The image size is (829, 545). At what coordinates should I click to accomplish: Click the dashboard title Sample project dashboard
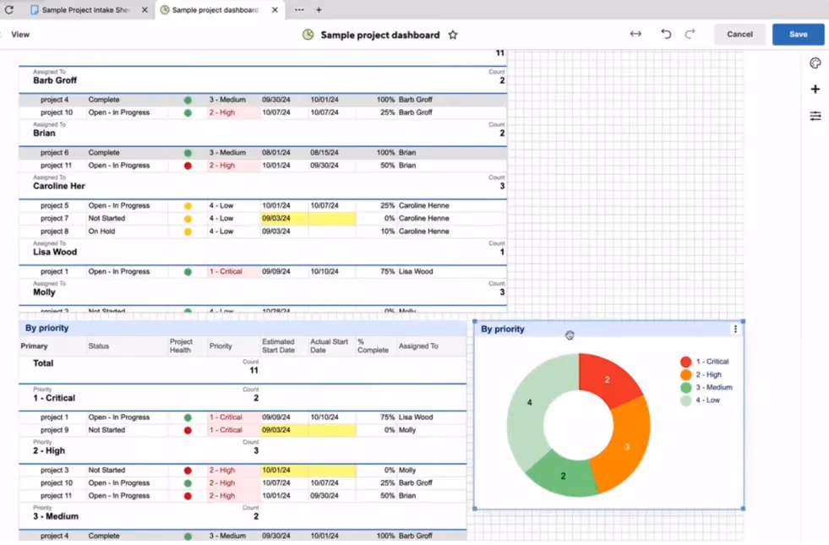[x=380, y=35]
